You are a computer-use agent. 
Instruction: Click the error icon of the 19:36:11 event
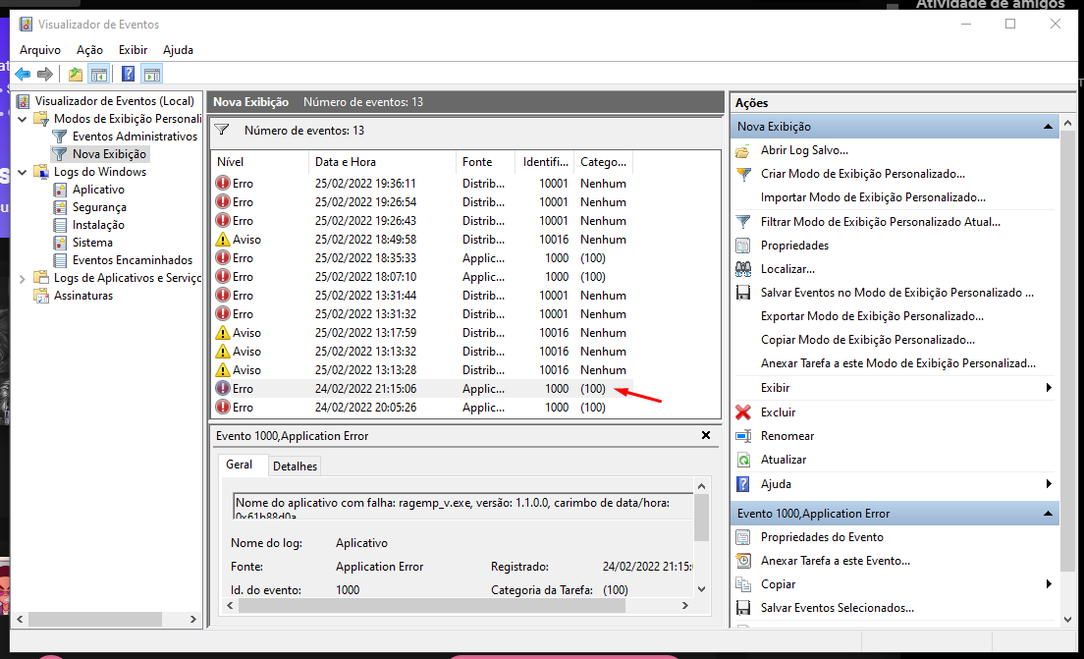coord(223,184)
